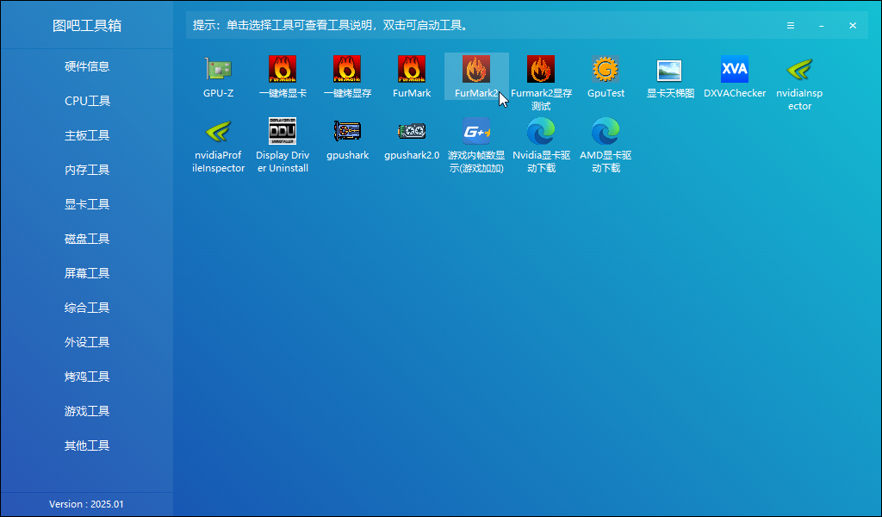Click the Version : 2025.01 label
This screenshot has width=882, height=517.
click(x=86, y=504)
